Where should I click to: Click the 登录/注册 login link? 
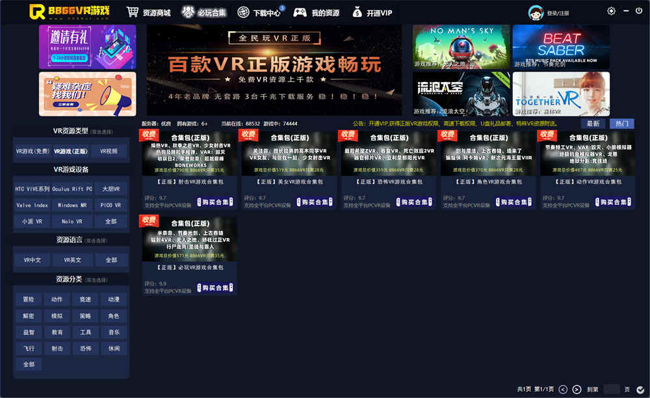pos(558,13)
